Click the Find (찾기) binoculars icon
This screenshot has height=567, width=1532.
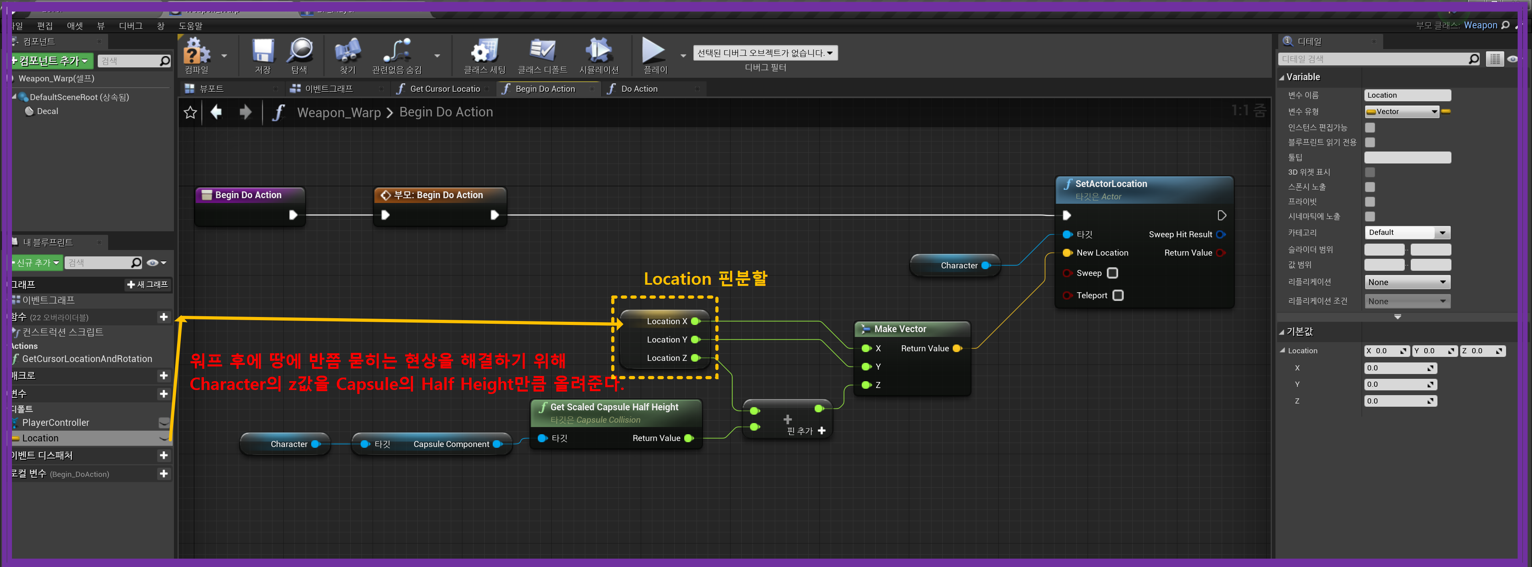click(348, 51)
